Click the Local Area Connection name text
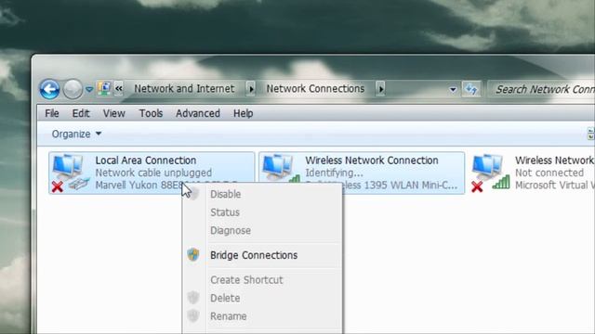This screenshot has width=595, height=334. pyautogui.click(x=146, y=161)
